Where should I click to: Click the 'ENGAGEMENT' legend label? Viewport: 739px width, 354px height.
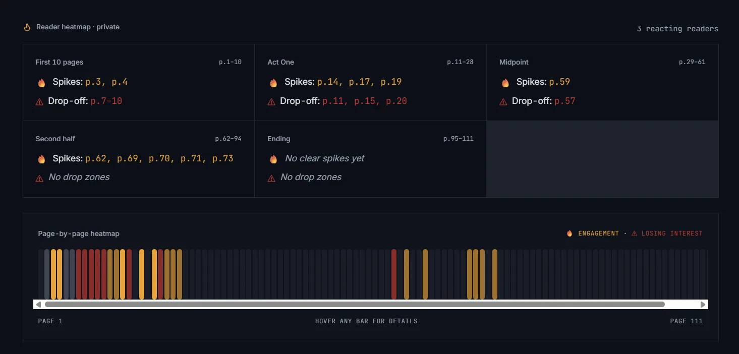(598, 233)
